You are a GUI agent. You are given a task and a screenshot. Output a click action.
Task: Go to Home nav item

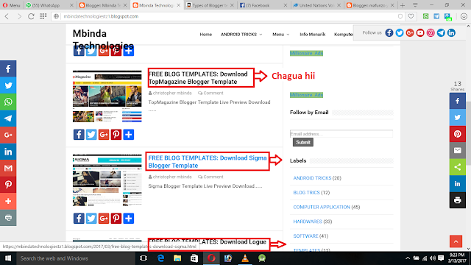point(206,35)
